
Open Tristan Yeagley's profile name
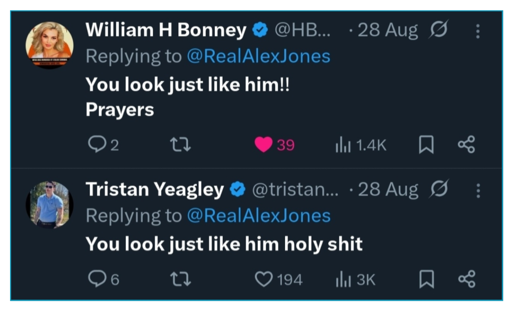[x=155, y=189]
